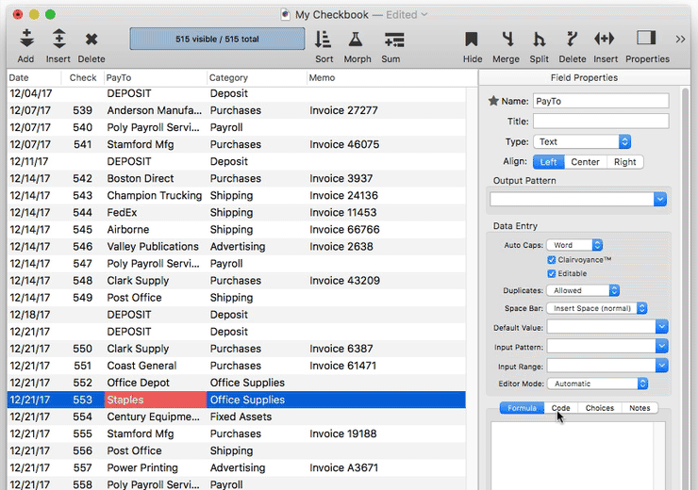698x490 pixels.
Task: Click the empty Title input field
Action: [601, 121]
